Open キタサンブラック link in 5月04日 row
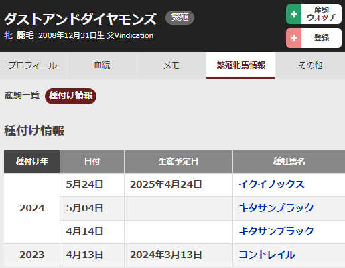The width and height of the screenshot is (345, 268). pyautogui.click(x=276, y=208)
